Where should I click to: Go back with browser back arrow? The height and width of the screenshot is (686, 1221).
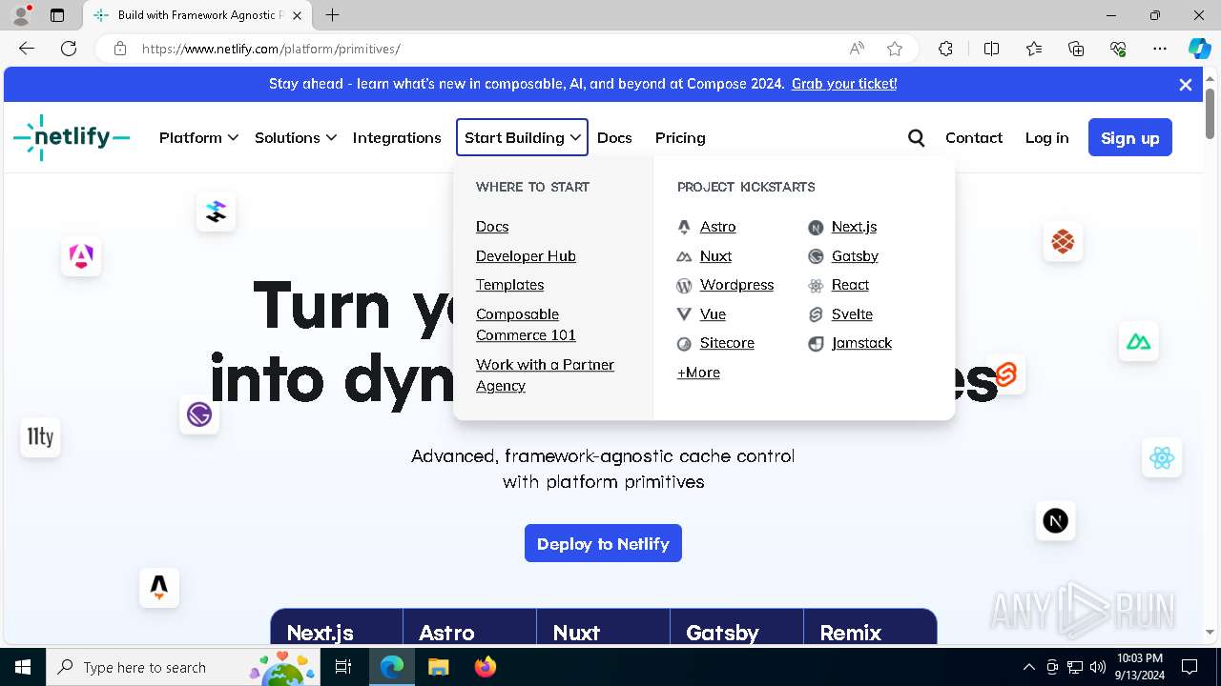coord(27,49)
